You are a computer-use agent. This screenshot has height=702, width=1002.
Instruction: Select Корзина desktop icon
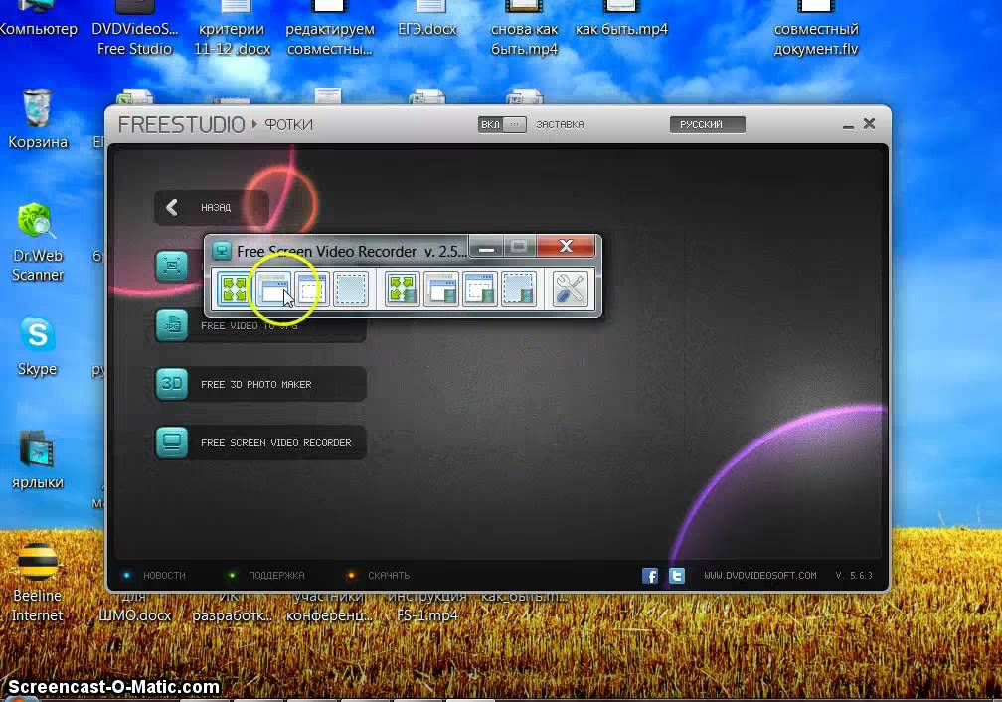pyautogui.click(x=38, y=119)
